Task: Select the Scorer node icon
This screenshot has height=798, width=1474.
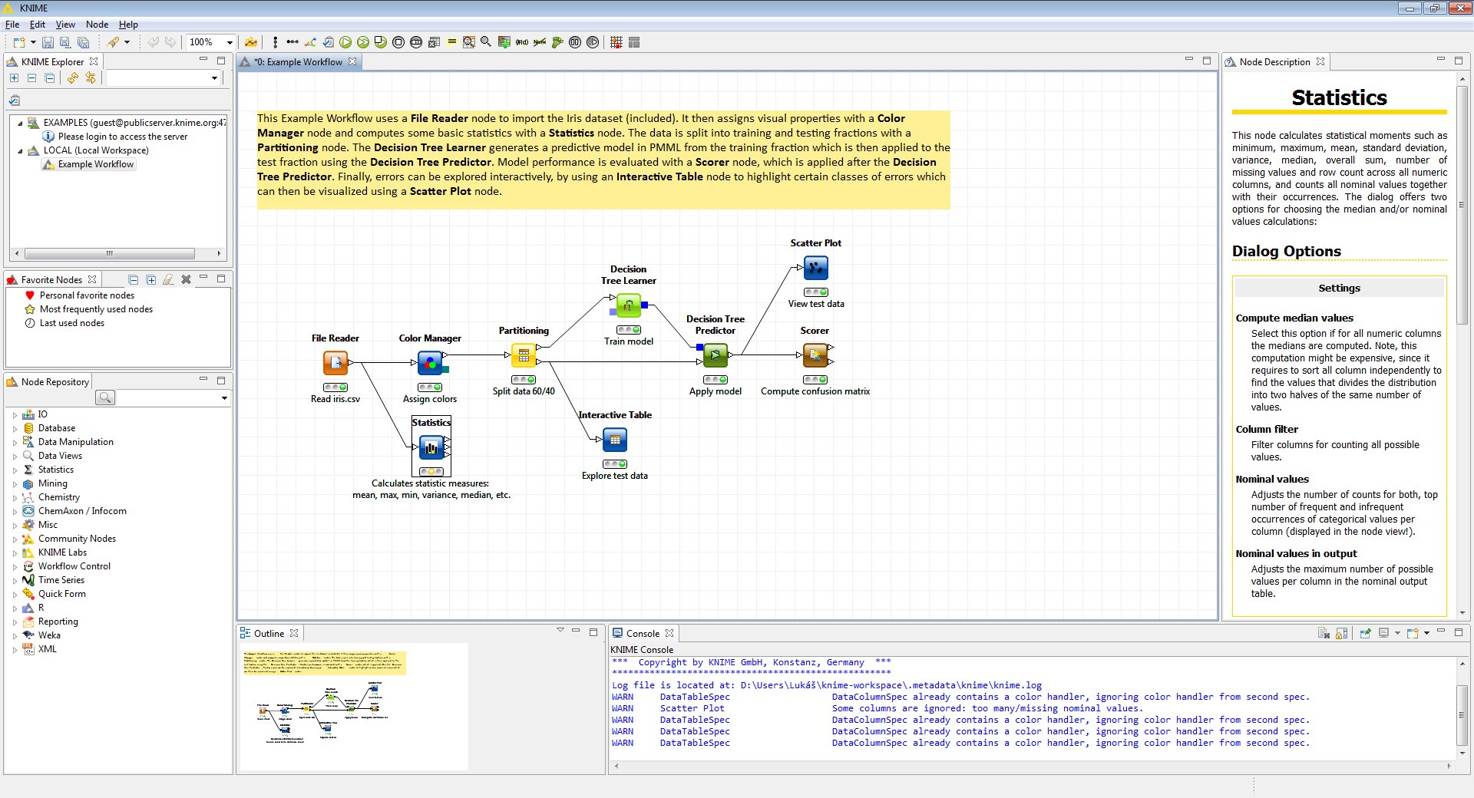Action: (815, 354)
